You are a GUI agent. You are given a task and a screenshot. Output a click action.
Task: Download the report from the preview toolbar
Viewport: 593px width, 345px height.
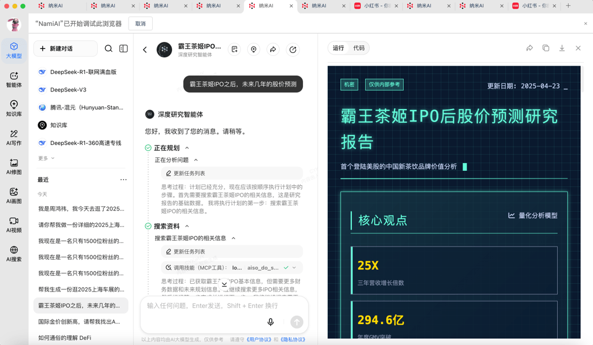pos(562,48)
